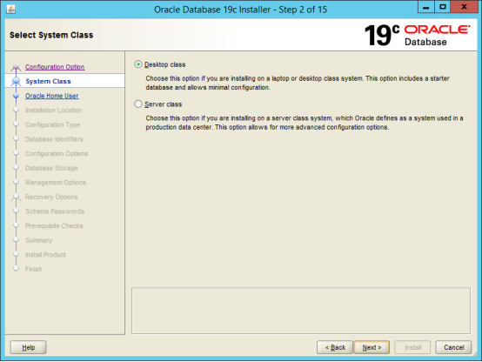Click the Recovery Options step marker icon

[16, 198]
